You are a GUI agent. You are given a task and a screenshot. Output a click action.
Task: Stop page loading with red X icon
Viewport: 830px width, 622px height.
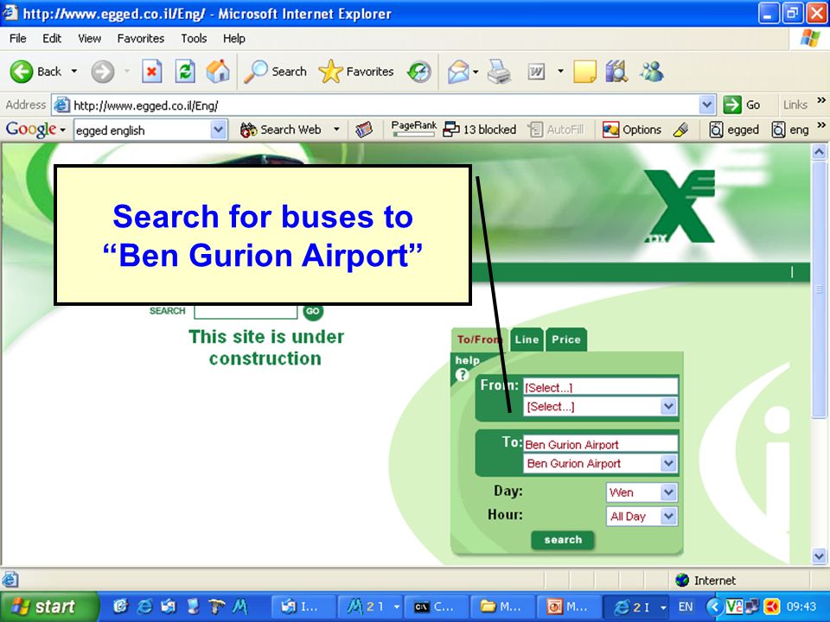[151, 72]
